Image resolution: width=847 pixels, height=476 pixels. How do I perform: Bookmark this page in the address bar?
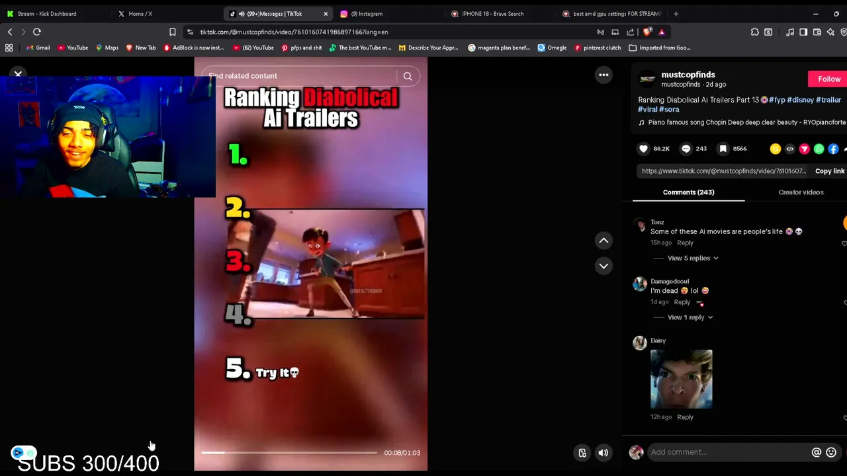coord(172,32)
